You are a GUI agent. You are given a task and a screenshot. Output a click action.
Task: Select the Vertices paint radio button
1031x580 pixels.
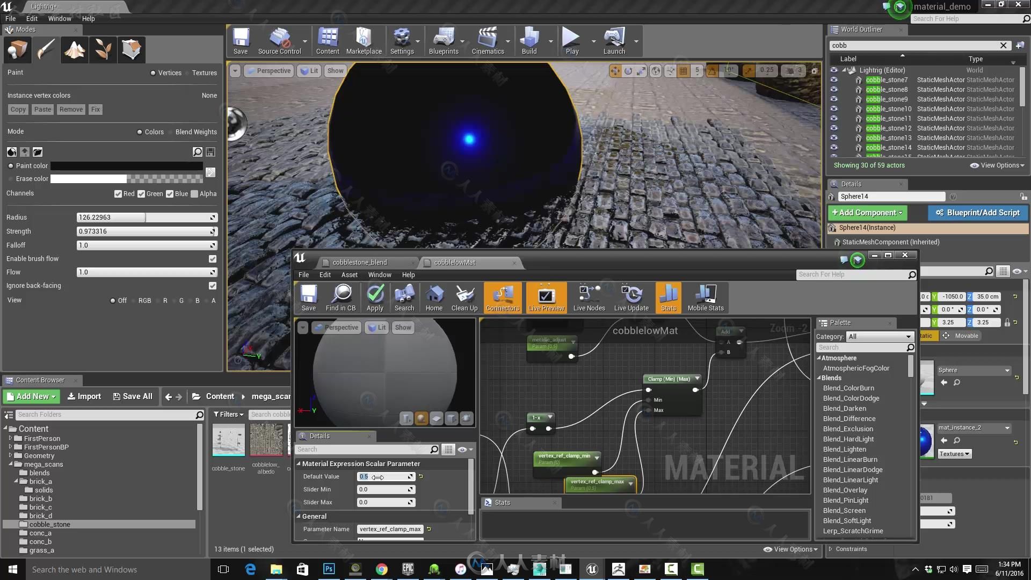(x=153, y=73)
